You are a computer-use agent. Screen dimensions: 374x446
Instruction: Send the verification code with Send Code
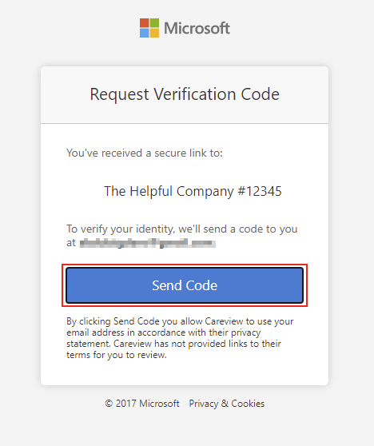point(185,285)
